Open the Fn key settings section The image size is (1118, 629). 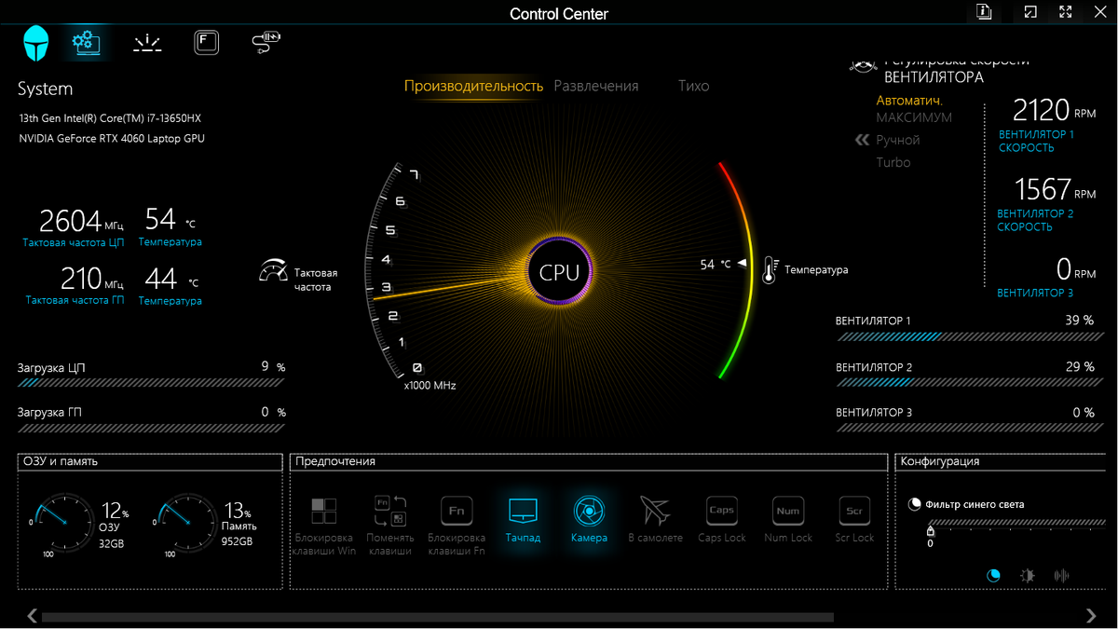[x=206, y=42]
